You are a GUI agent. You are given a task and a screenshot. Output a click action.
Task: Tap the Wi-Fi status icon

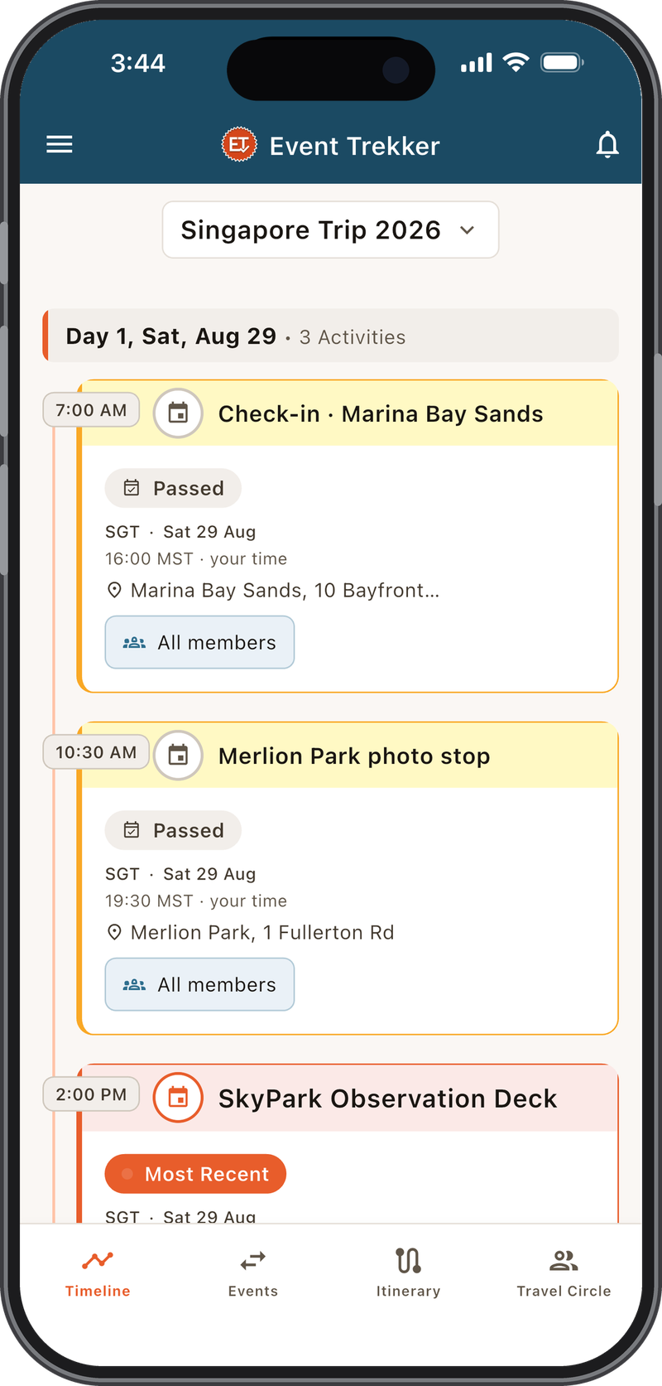tap(516, 62)
